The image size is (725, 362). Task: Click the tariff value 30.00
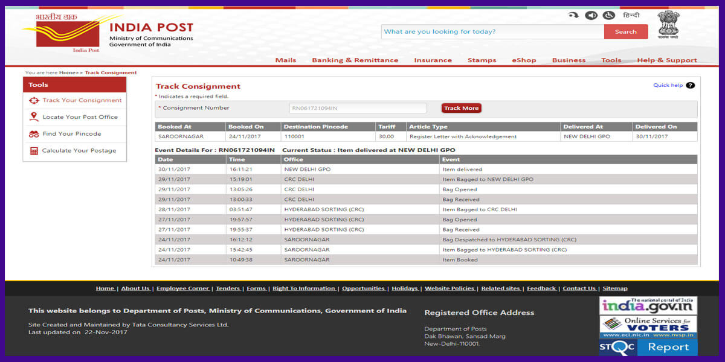(386, 137)
